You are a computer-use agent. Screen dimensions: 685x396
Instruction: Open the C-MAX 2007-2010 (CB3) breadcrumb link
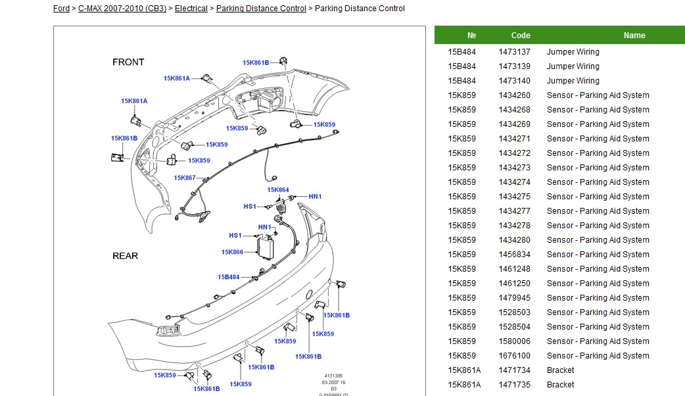(x=122, y=9)
